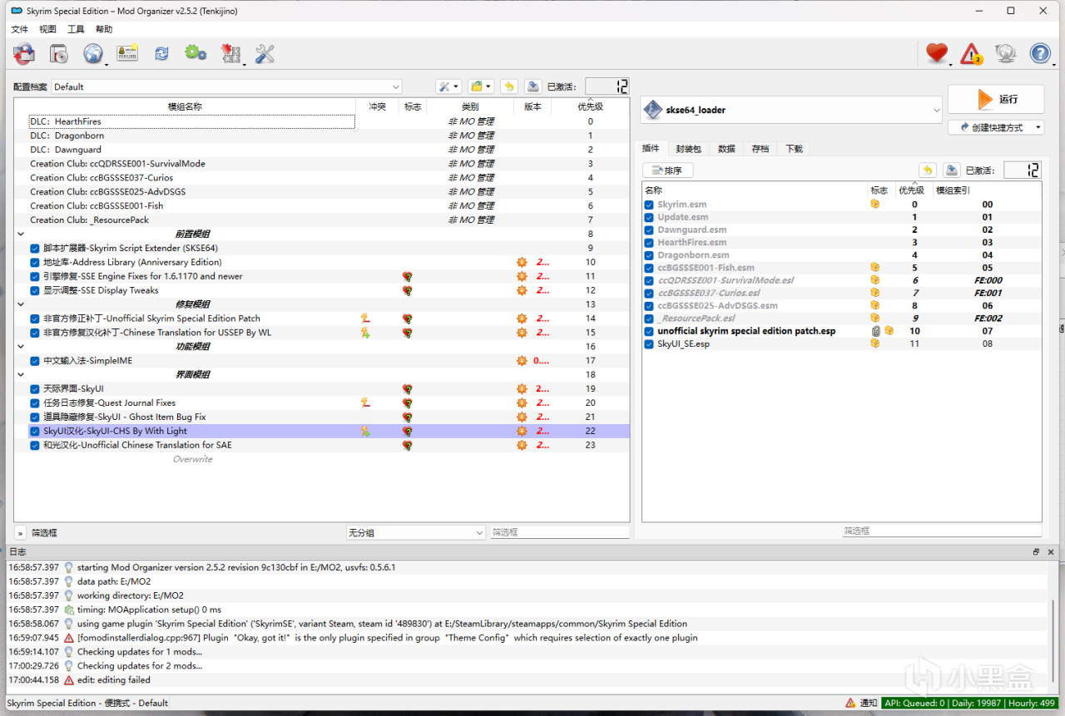Screen dimensions: 1065x716
Task: Sort mods by the 模组名称 column header
Action: click(x=185, y=106)
